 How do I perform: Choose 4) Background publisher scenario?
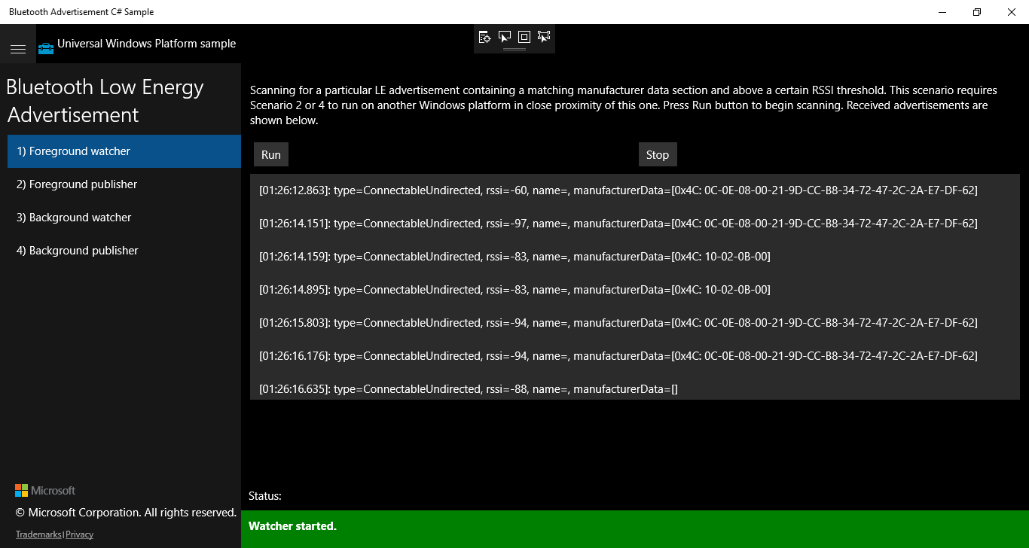[124, 251]
